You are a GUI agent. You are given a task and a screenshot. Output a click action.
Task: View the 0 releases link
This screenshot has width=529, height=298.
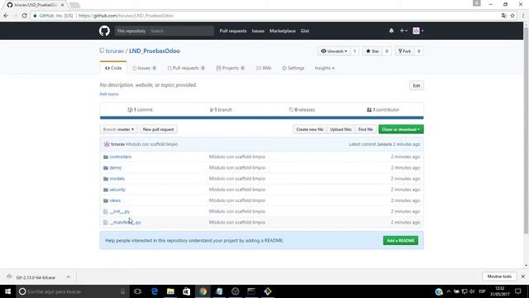pyautogui.click(x=302, y=110)
